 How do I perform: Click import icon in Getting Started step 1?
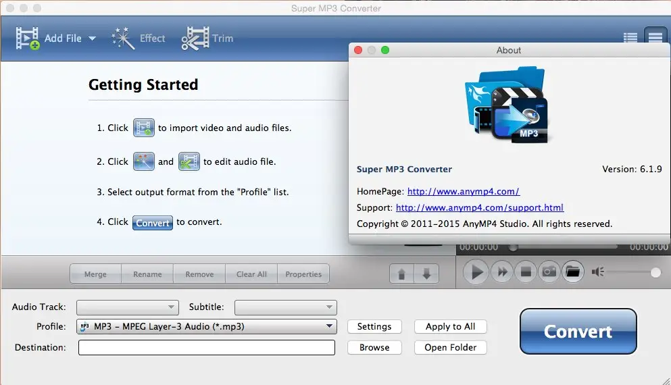click(144, 128)
